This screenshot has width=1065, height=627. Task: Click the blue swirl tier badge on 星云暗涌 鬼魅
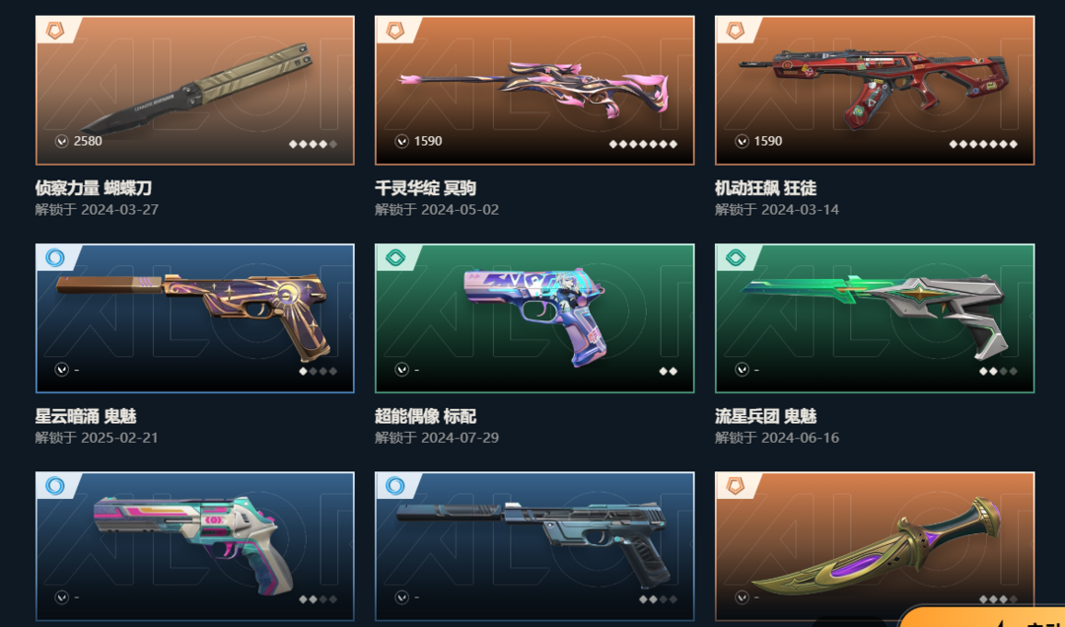[54, 258]
